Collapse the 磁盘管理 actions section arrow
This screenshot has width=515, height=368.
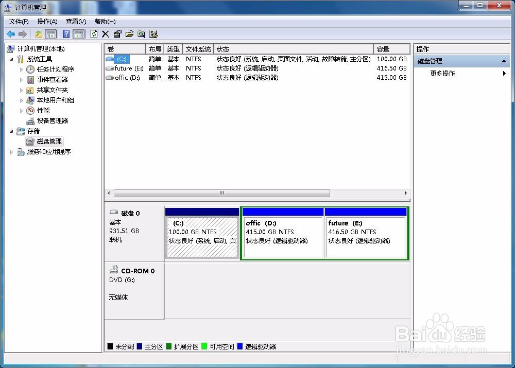point(504,61)
